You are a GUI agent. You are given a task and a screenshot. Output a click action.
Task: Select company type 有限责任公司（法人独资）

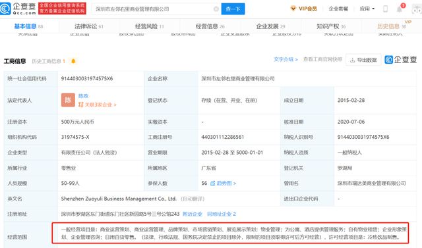[x=89, y=153]
